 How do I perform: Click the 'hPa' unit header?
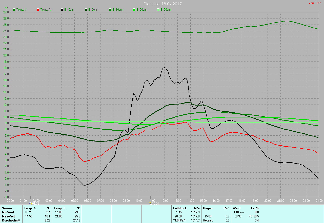(197, 208)
